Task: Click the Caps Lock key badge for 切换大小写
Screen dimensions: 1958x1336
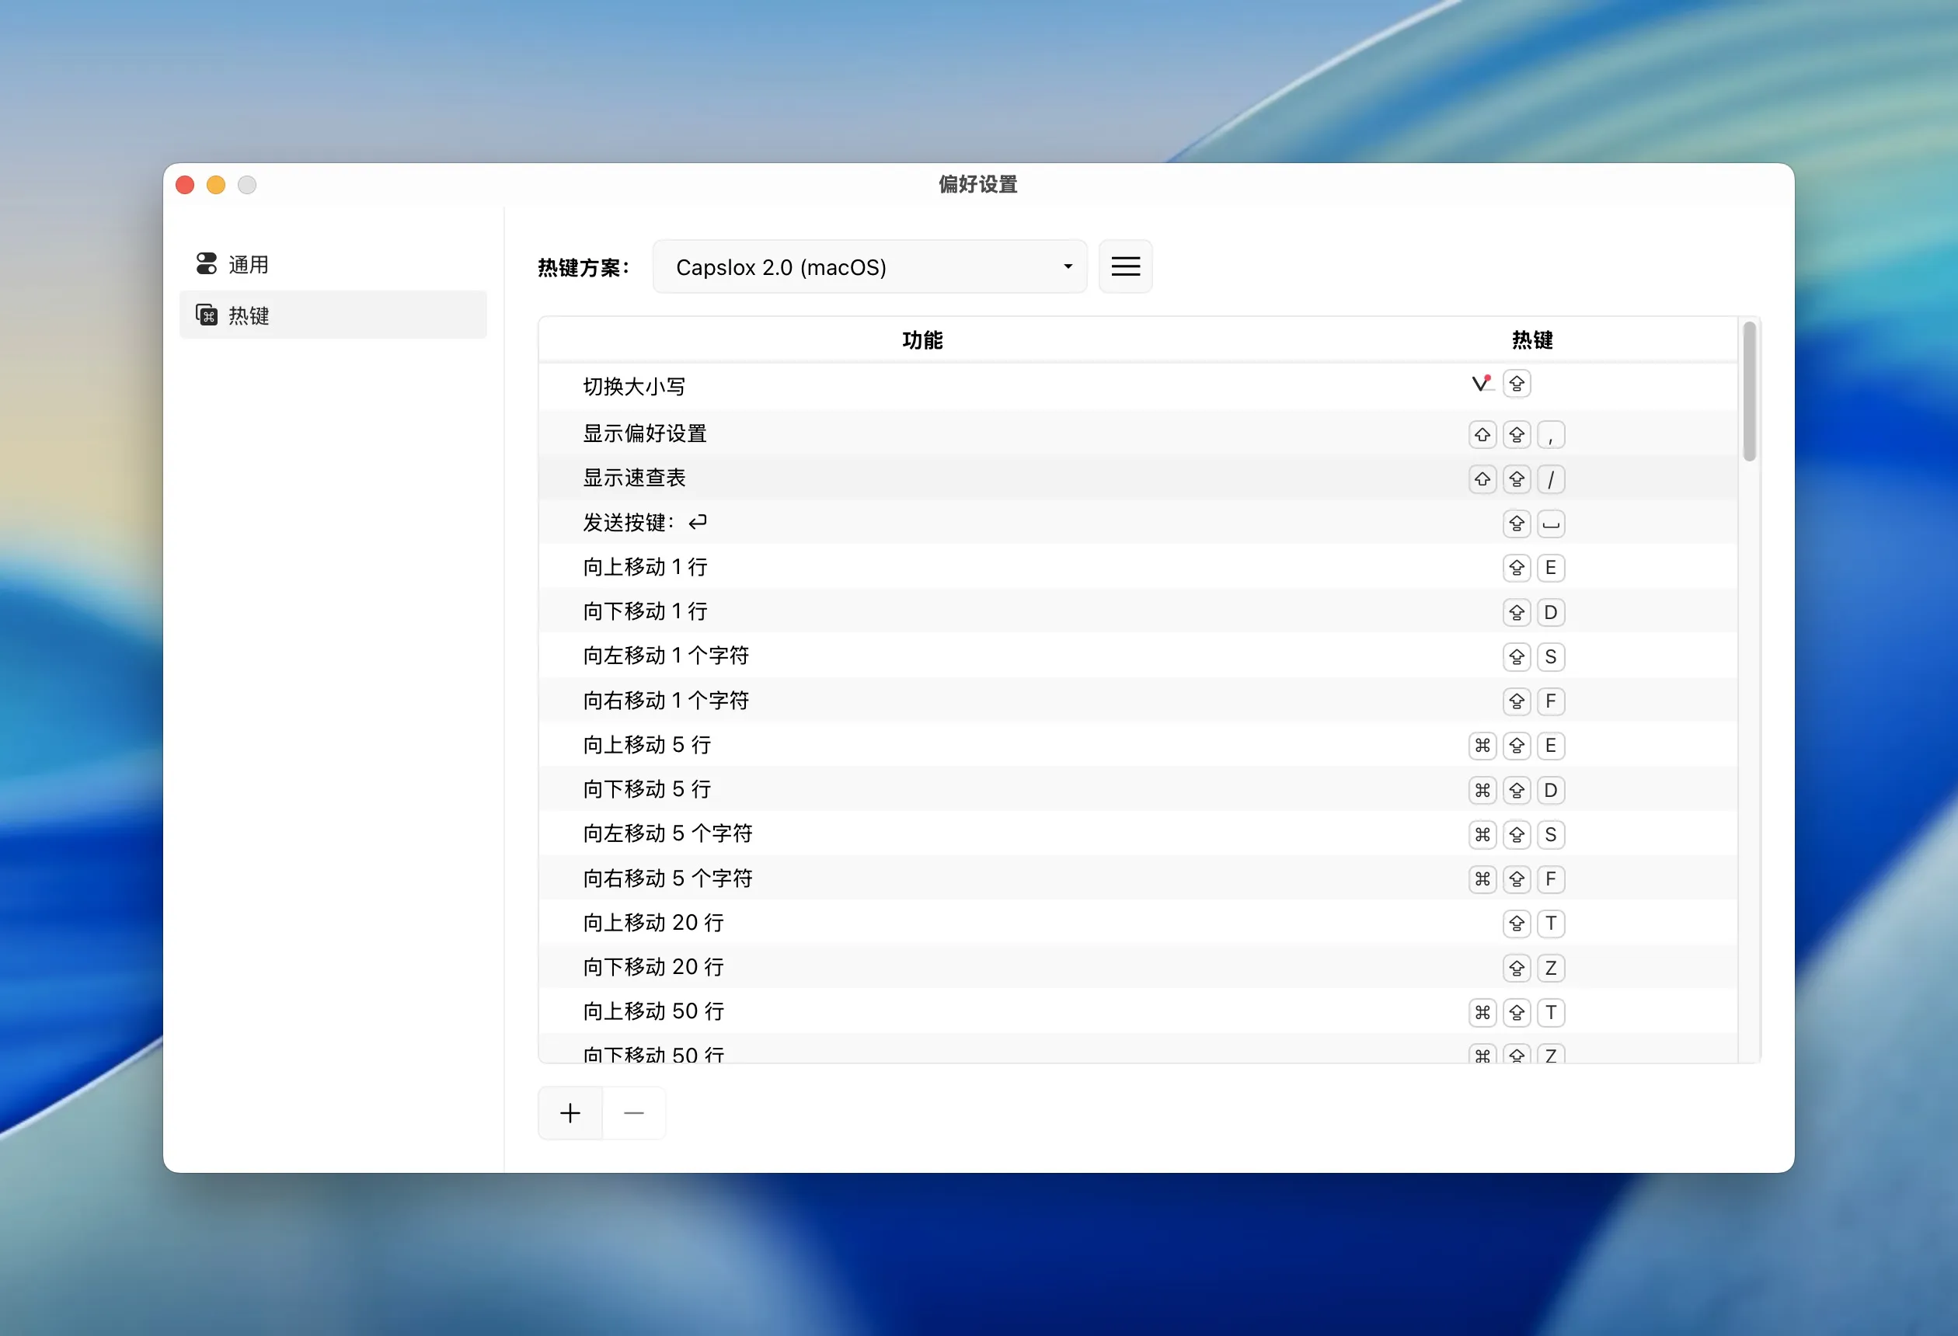Action: pyautogui.click(x=1516, y=383)
